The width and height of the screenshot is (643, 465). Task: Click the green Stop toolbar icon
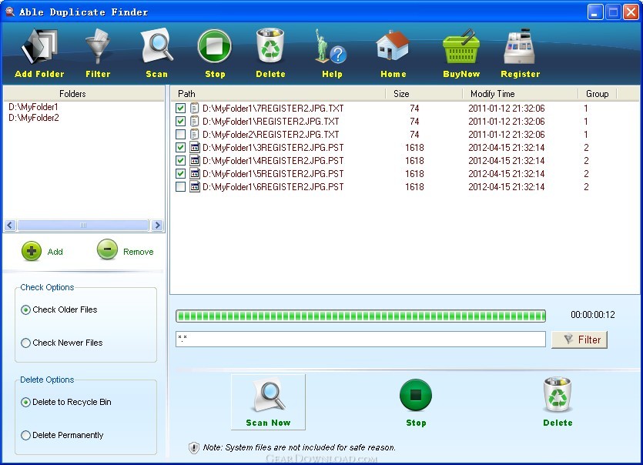coord(215,46)
